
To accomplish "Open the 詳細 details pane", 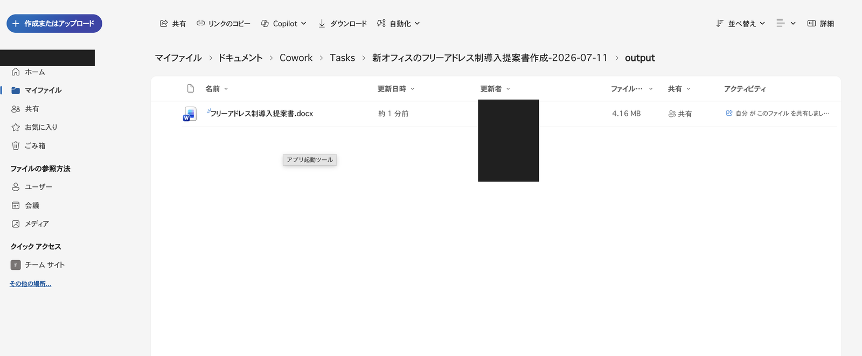I will tap(821, 24).
